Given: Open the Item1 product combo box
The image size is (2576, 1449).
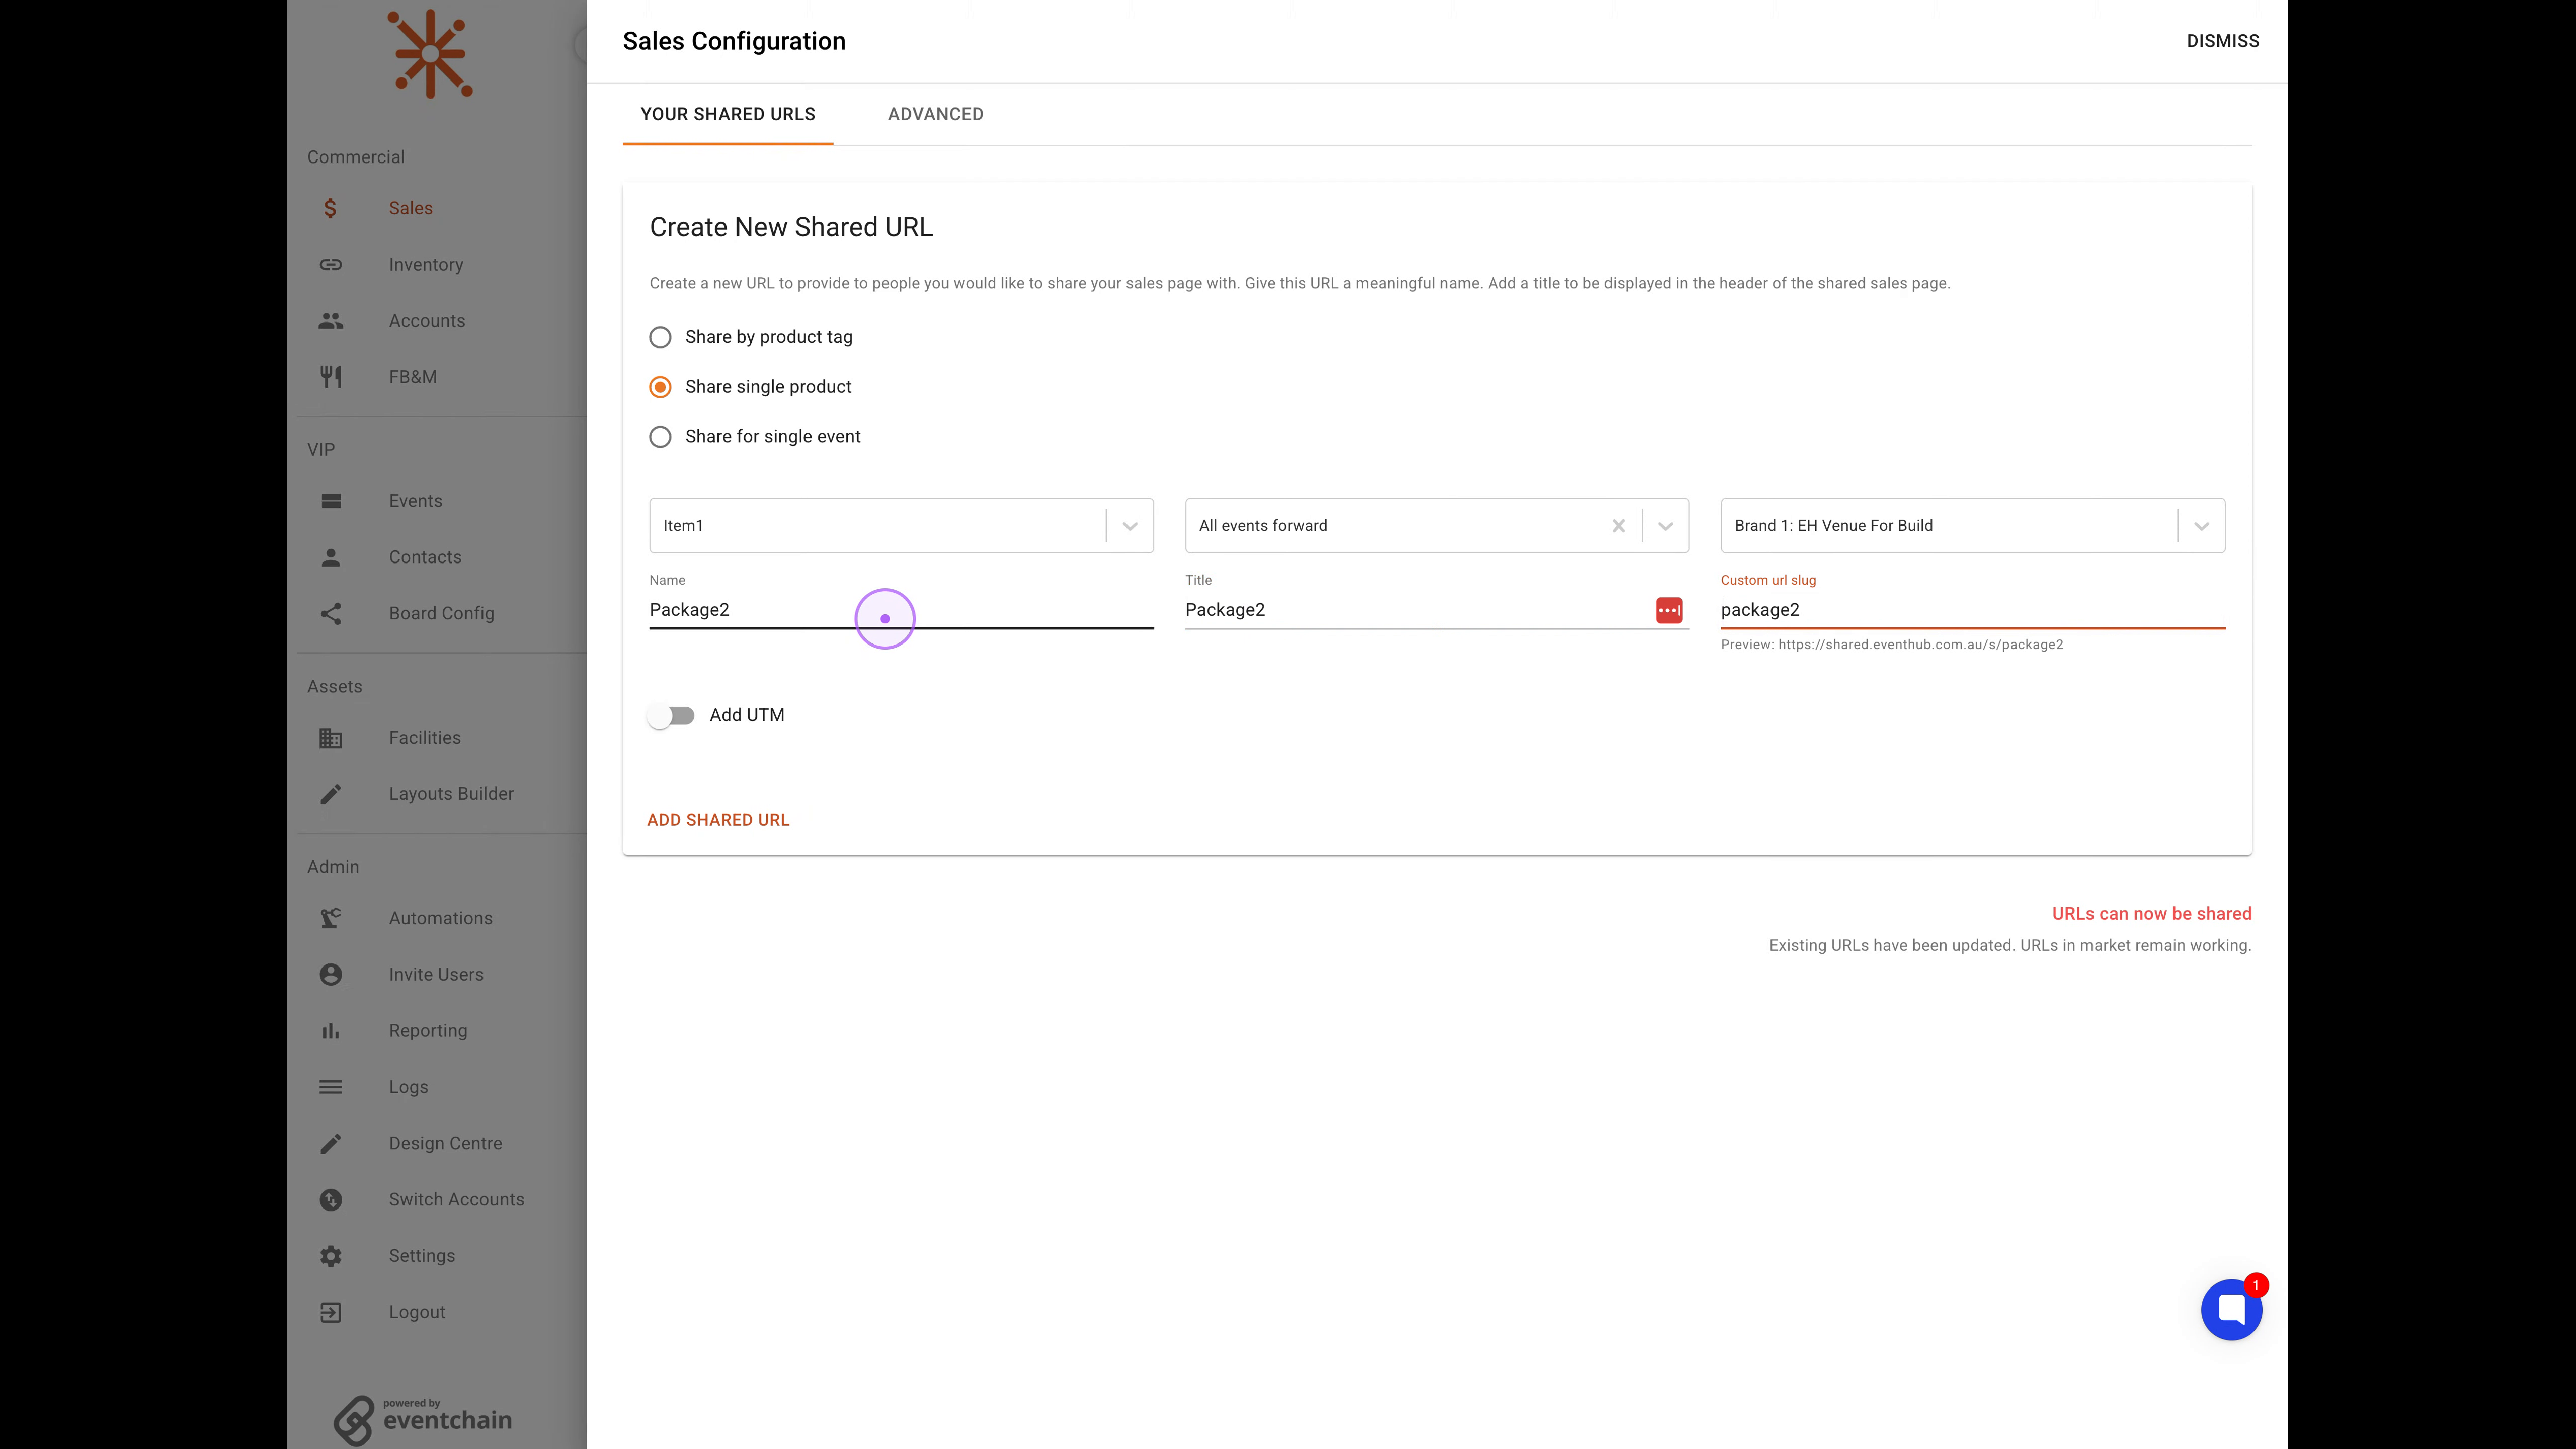Looking at the screenshot, I should (x=901, y=526).
